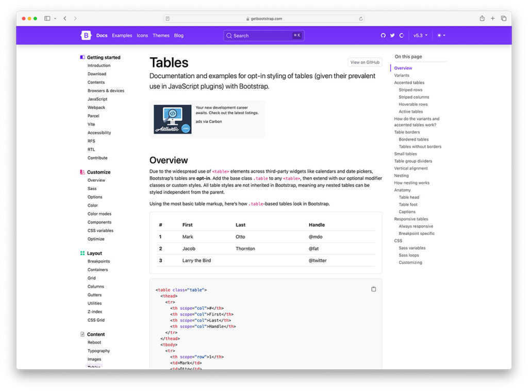The width and height of the screenshot is (528, 391).
Task: Open new tab with plus icon
Action: click(x=492, y=18)
